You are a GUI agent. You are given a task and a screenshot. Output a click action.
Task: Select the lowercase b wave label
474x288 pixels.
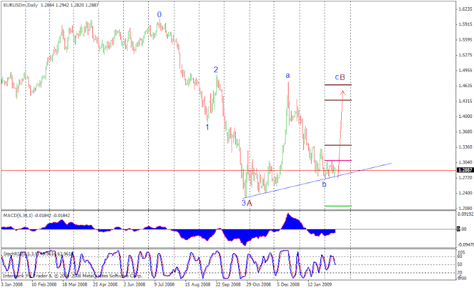click(324, 184)
